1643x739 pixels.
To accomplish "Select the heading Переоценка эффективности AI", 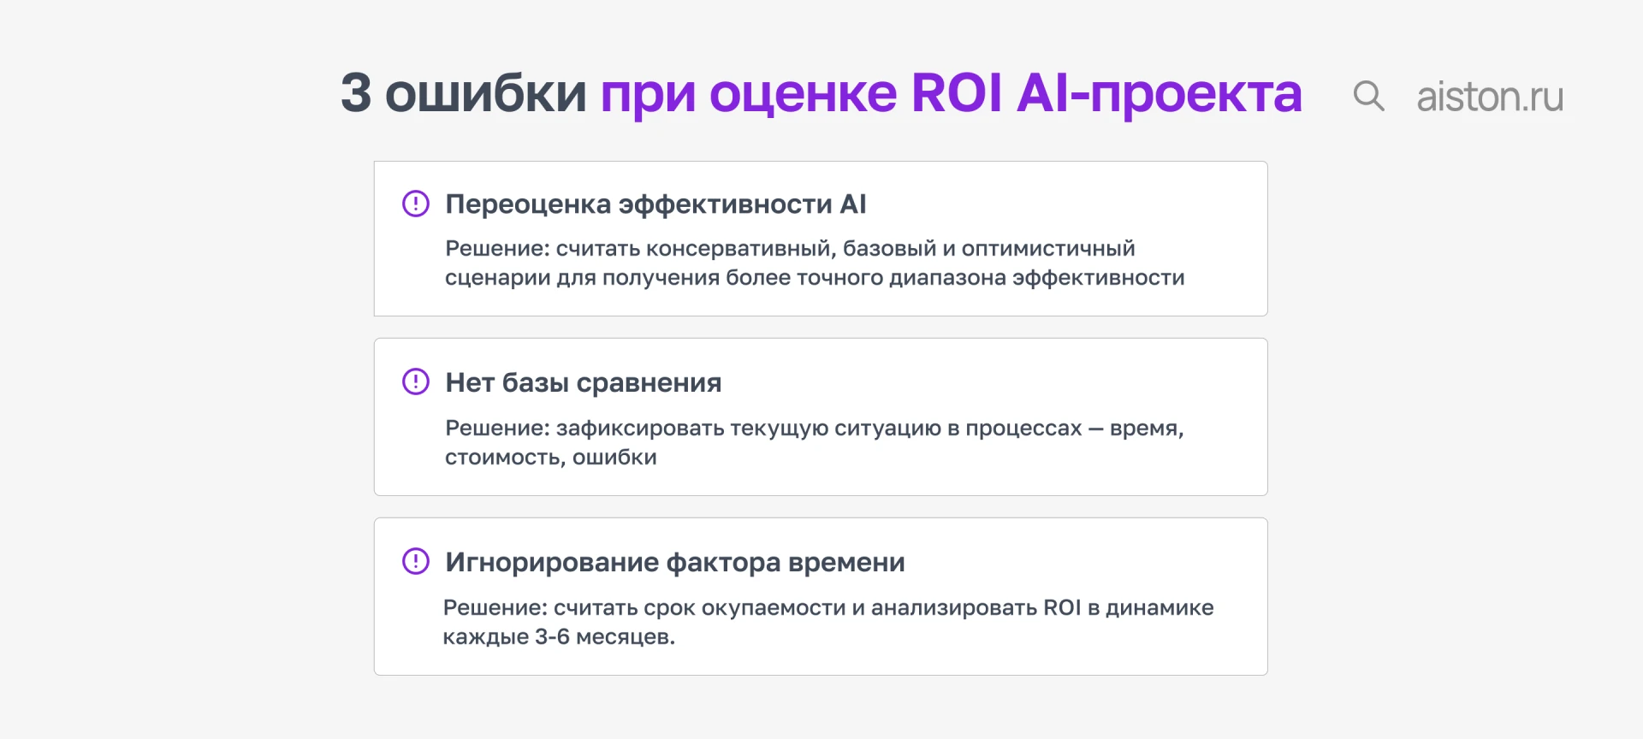I will (x=655, y=204).
